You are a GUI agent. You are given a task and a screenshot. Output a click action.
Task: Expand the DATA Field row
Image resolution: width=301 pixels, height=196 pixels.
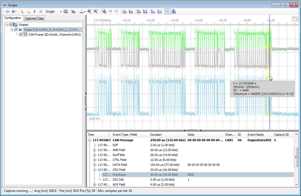point(94,165)
